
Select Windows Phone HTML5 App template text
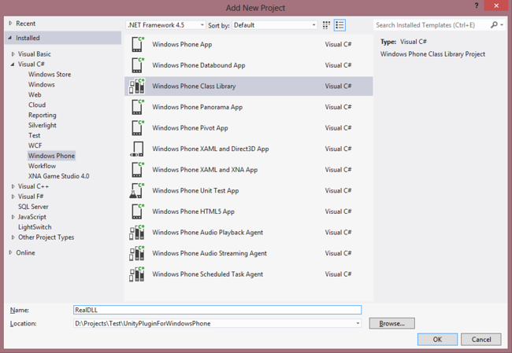(193, 211)
